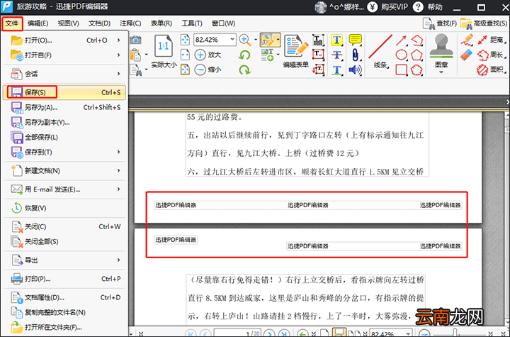Viewport: 510px width, 337px height.
Task: Open the 帮助 help button
Action: [428, 7]
